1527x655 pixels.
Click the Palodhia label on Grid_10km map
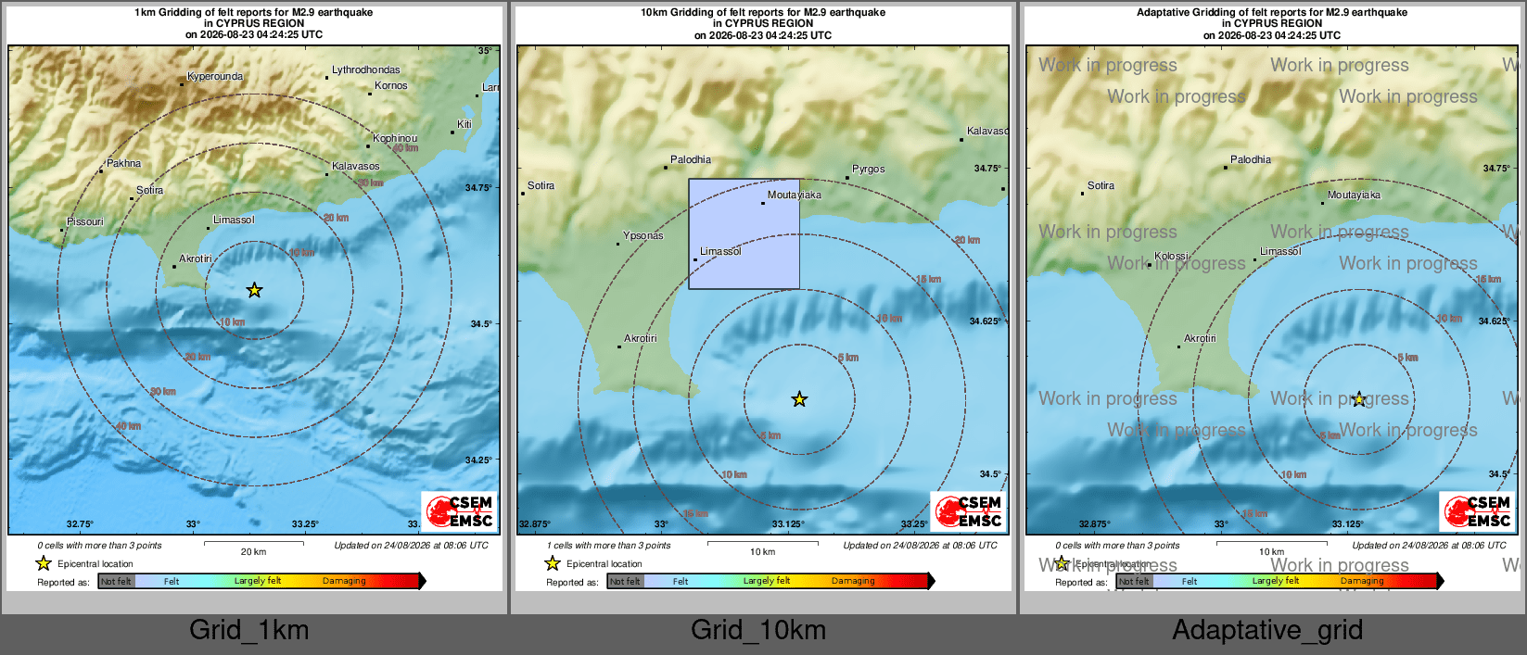(x=691, y=159)
